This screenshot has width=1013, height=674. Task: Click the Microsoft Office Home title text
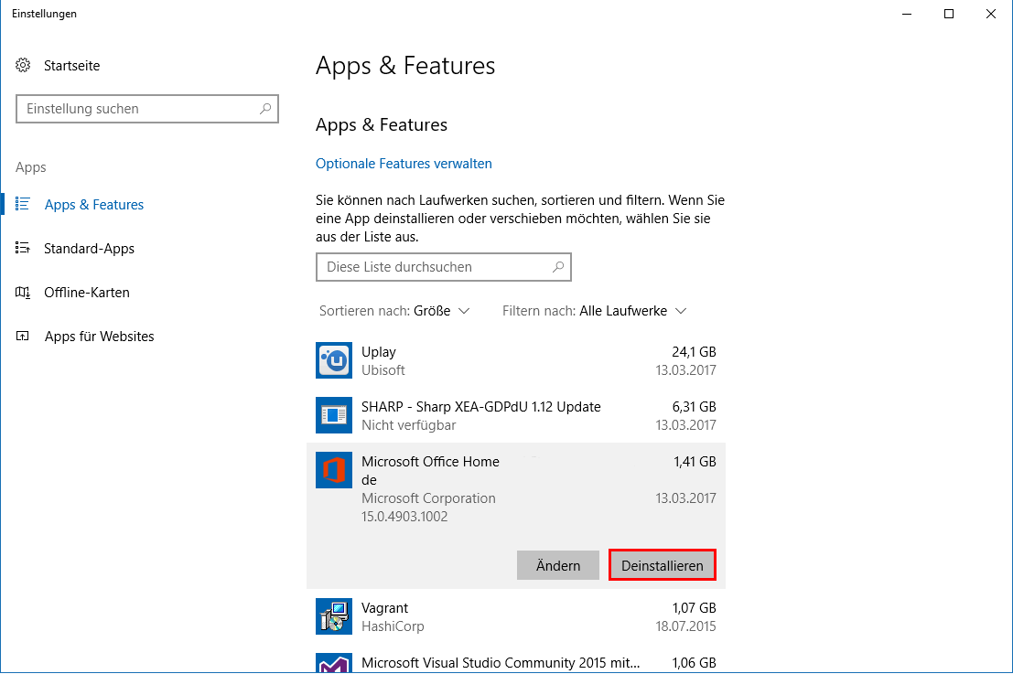click(430, 462)
